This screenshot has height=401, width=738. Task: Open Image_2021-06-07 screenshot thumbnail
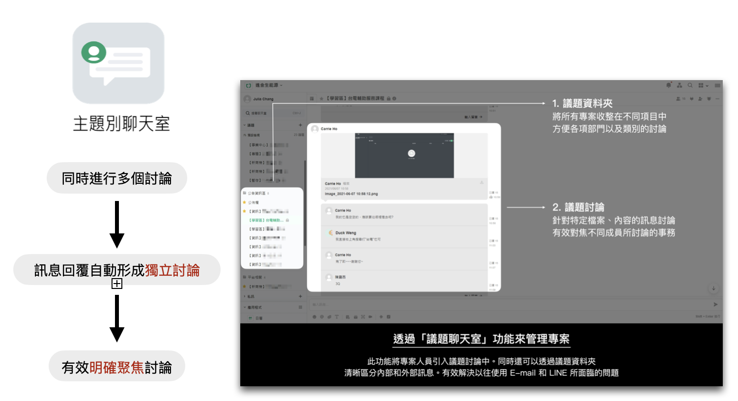pyautogui.click(x=404, y=155)
